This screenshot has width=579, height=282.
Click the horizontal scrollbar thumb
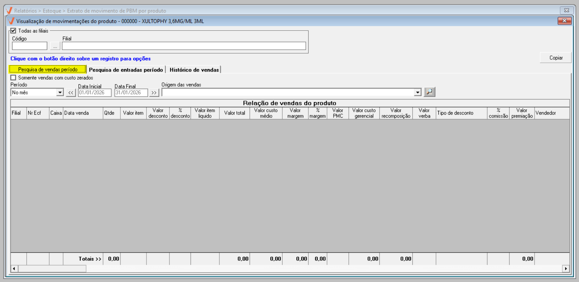point(52,268)
